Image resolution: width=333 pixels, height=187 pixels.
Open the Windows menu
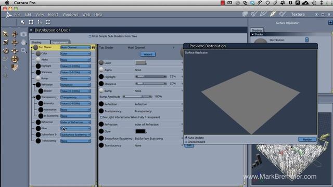pos(70,15)
